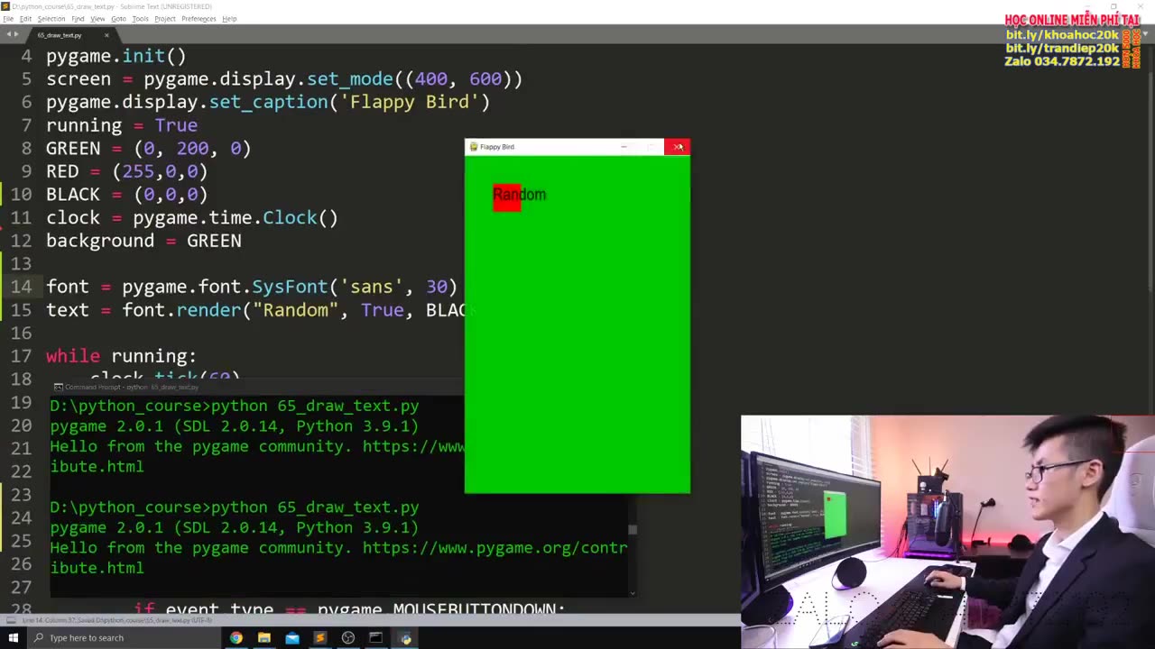
Task: Open the Preferences menu
Action: (x=199, y=18)
